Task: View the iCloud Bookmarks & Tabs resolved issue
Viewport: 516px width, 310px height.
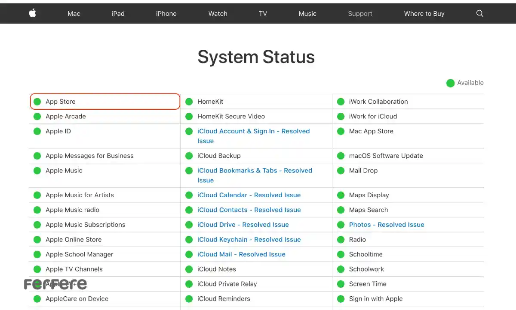Action: point(255,175)
